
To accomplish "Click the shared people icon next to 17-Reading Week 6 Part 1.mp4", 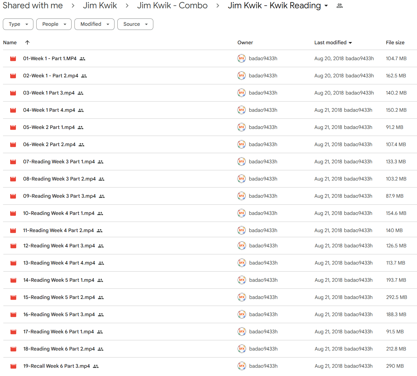I will 100,332.
